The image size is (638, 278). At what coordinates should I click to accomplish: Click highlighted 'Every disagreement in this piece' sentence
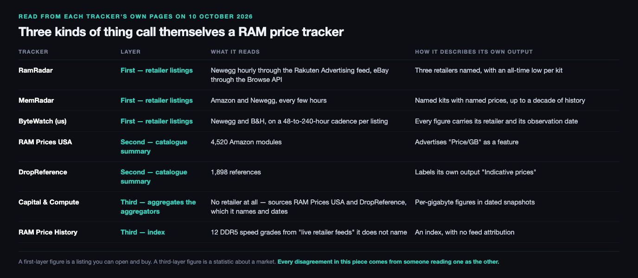point(388,262)
